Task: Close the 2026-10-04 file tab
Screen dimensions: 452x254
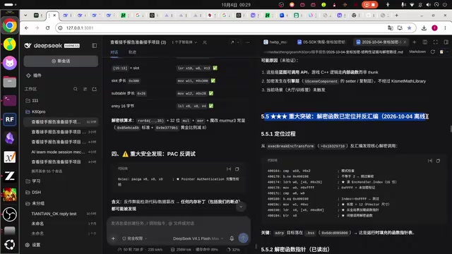Action: (405, 42)
